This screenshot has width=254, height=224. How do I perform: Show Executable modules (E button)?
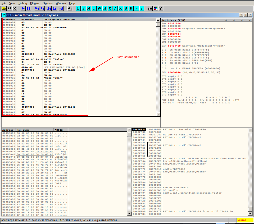83,8
